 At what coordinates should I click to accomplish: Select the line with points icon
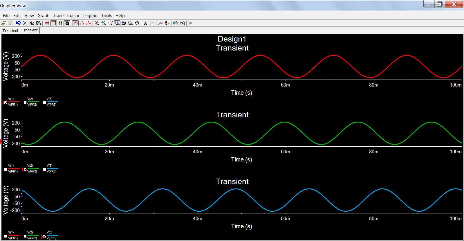point(89,23)
